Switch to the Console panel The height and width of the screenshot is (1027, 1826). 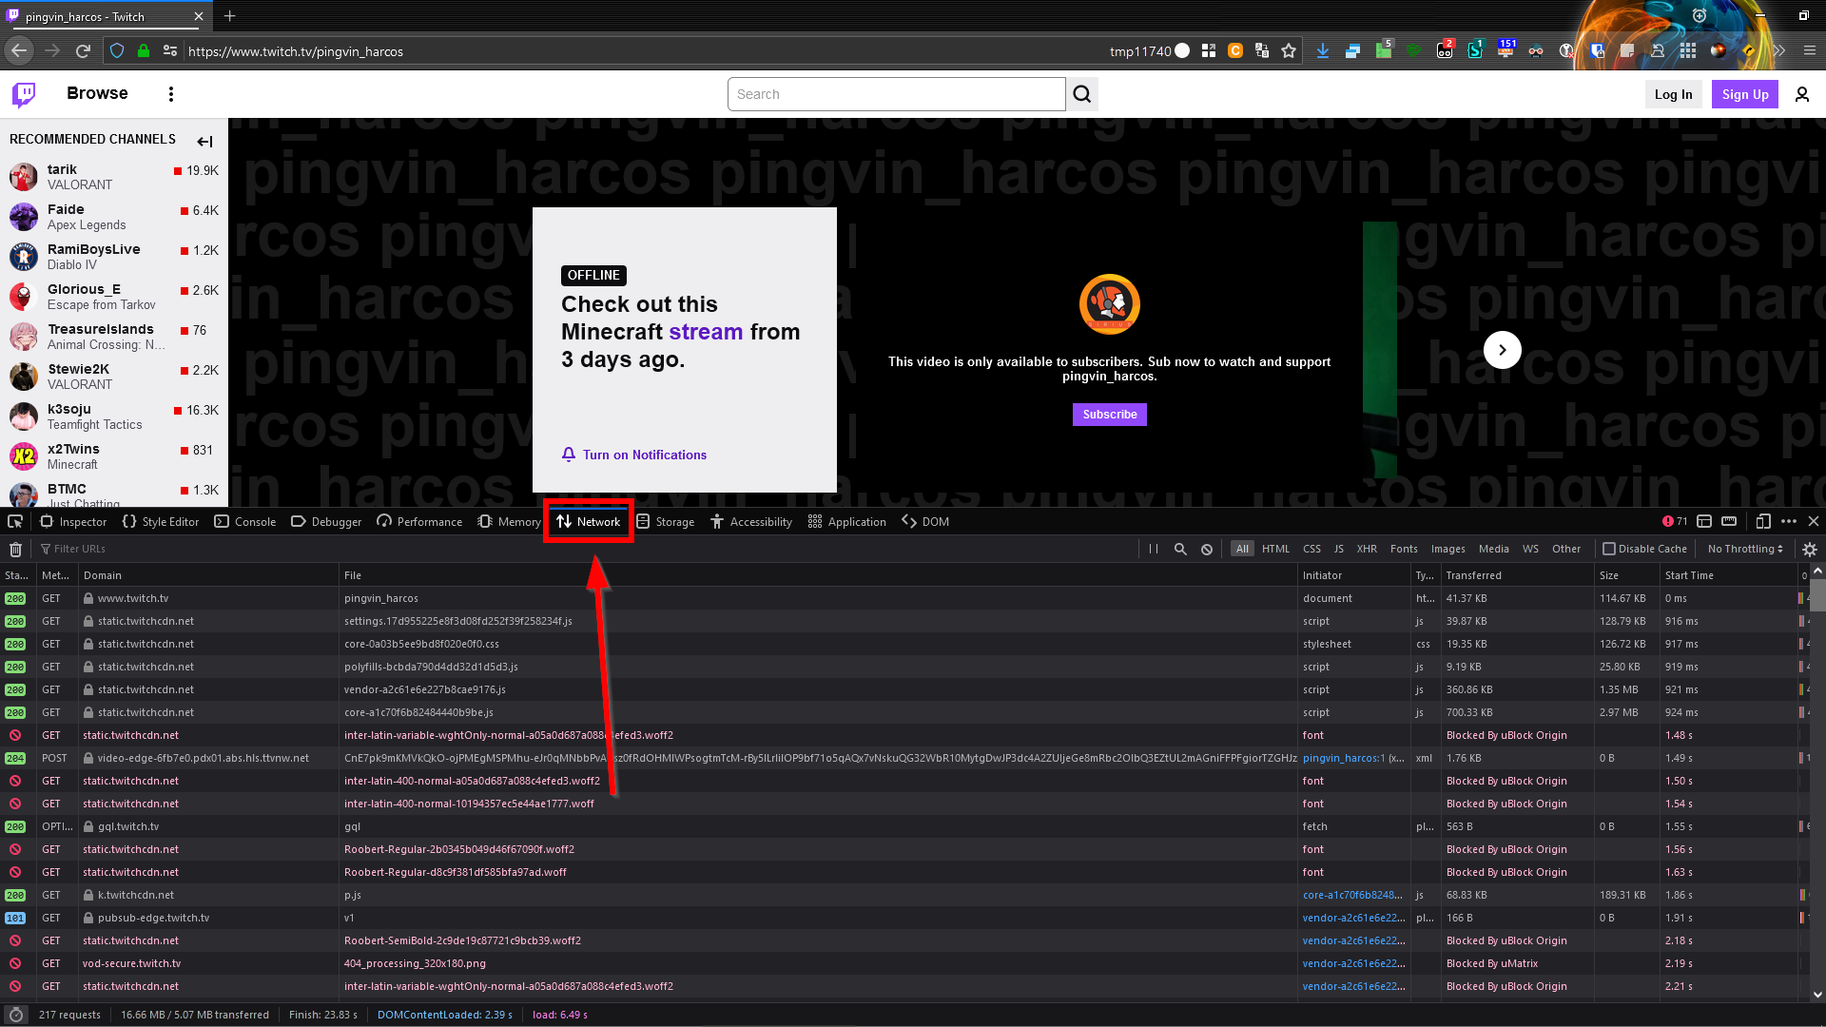point(244,521)
